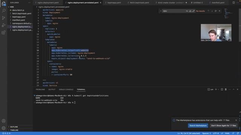The width and height of the screenshot is (241, 135).
Task: Open the kind create cluster untitled tab
Action: [x=171, y=3]
